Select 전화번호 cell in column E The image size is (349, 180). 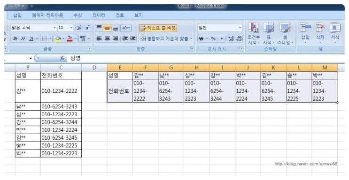click(x=120, y=91)
